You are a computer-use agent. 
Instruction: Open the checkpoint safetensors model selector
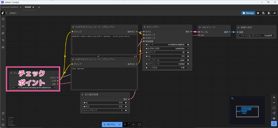click(34, 88)
